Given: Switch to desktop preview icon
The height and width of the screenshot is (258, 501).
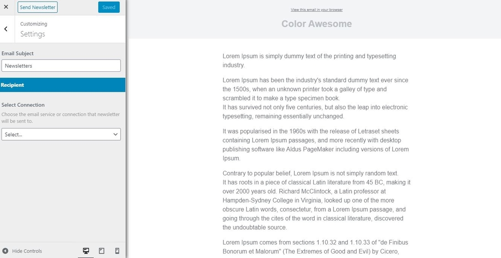Looking at the screenshot, I should click(x=86, y=251).
